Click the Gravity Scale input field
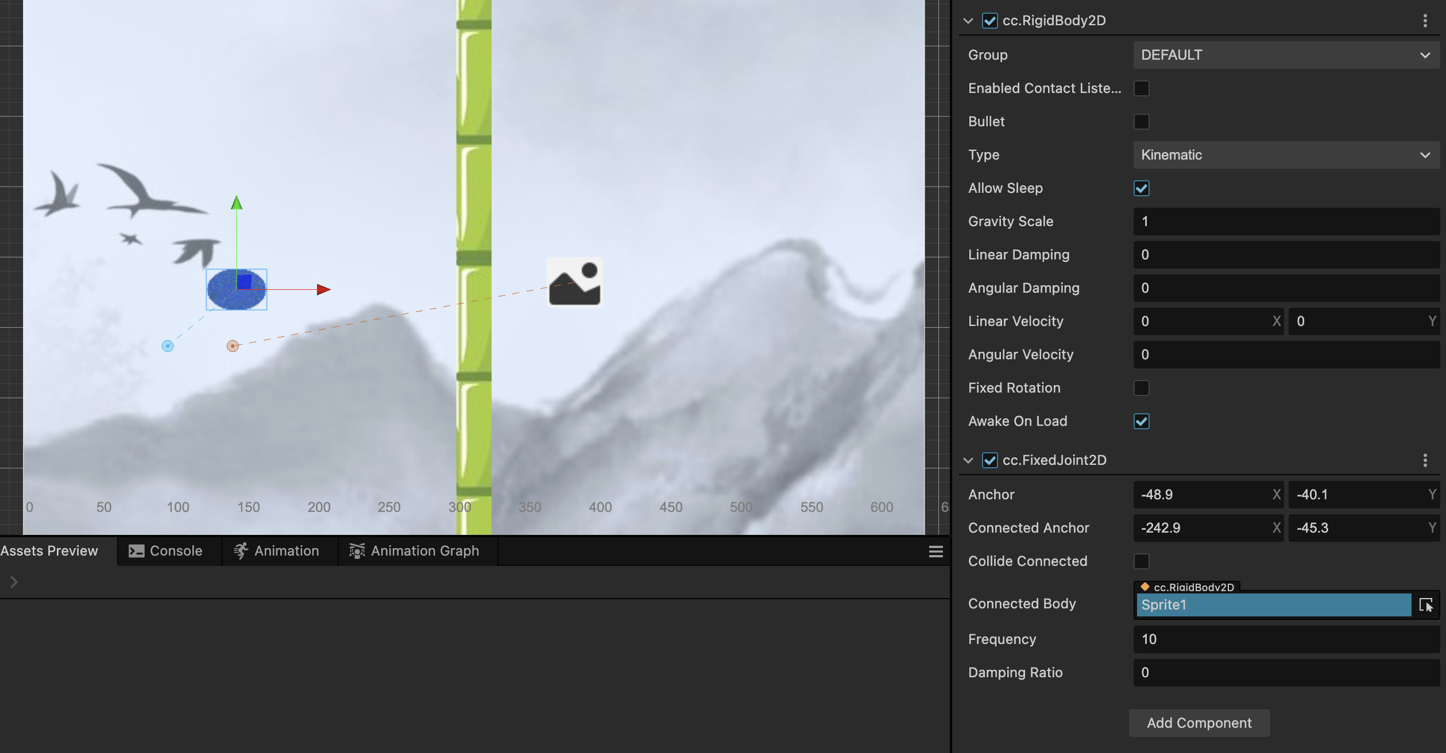 tap(1285, 222)
